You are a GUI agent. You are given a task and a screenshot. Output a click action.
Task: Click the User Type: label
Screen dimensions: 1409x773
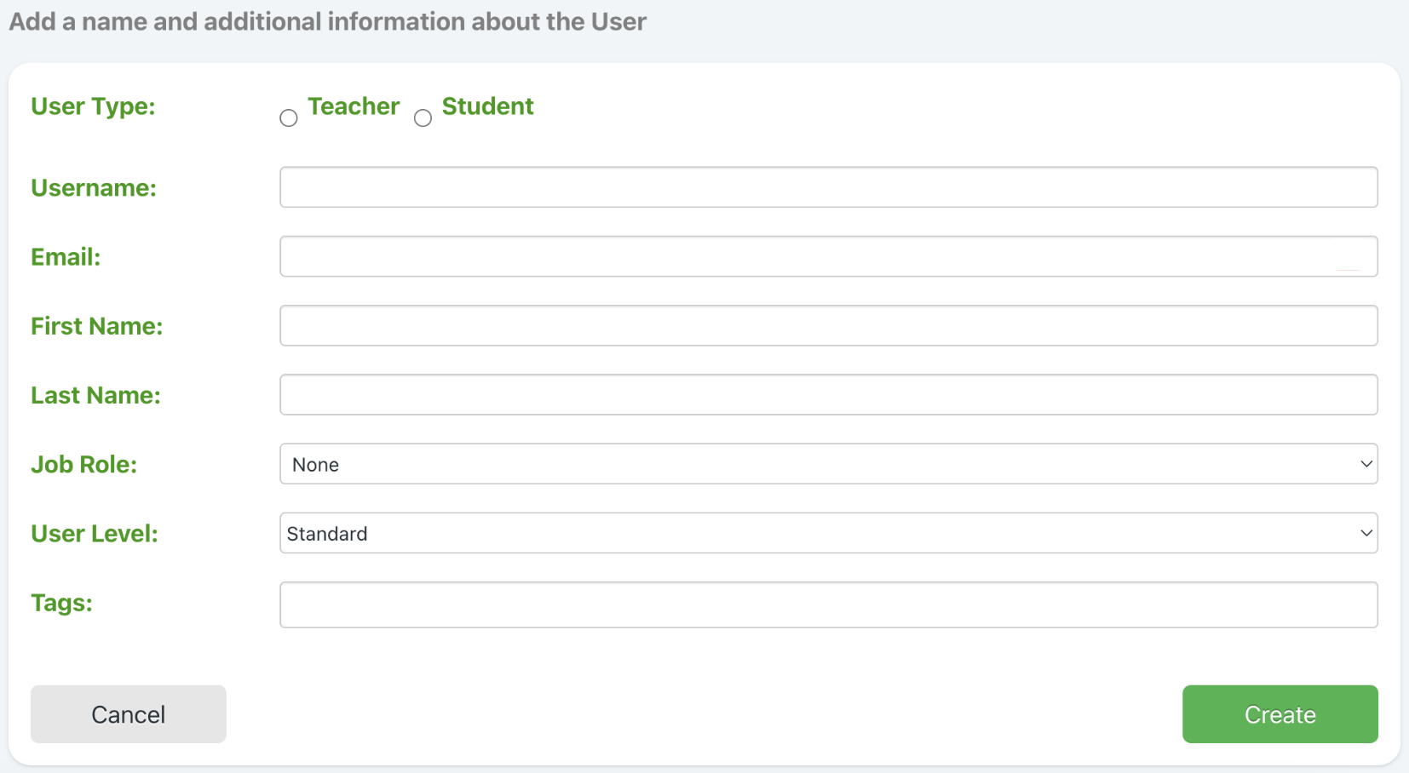pos(93,106)
